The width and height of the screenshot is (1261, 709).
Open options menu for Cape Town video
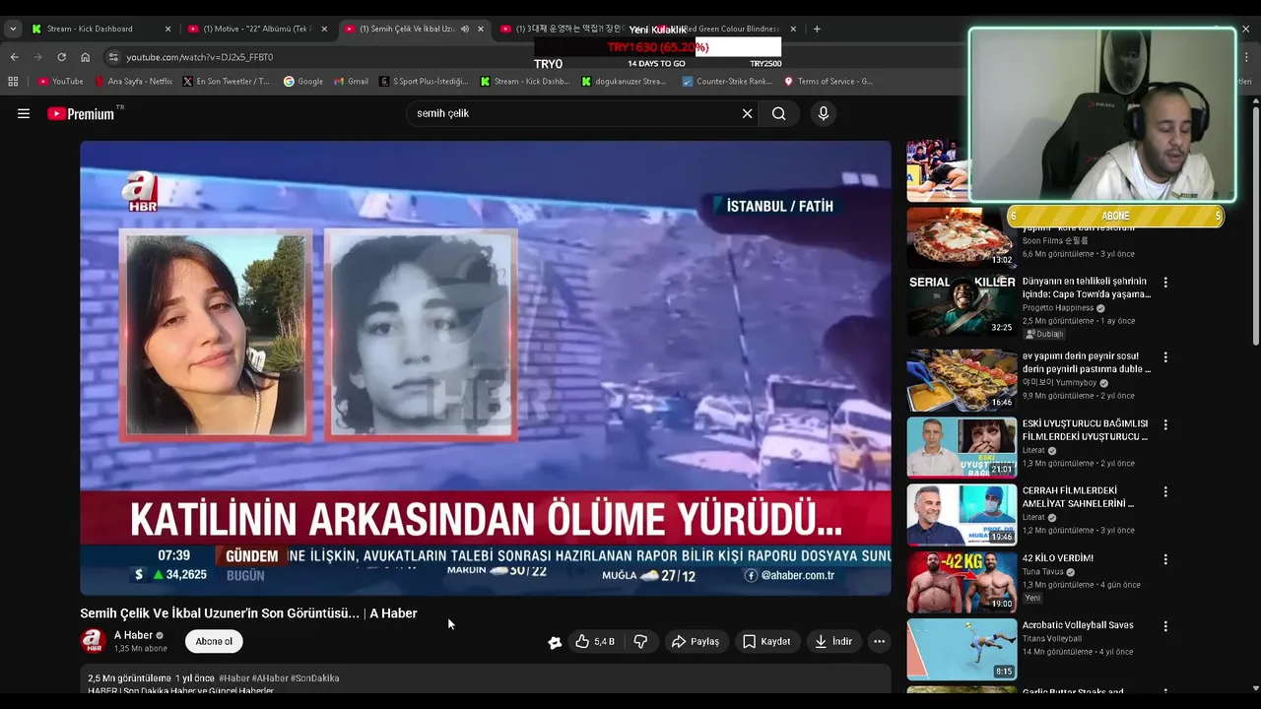click(x=1165, y=283)
